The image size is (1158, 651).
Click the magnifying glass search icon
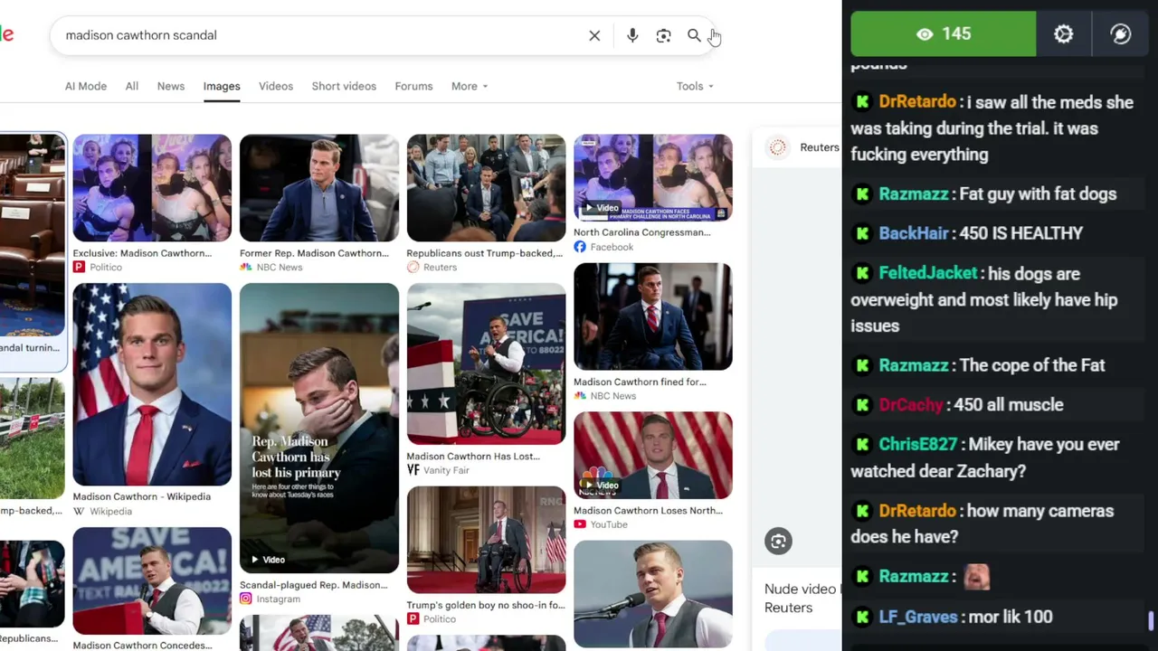pos(694,35)
